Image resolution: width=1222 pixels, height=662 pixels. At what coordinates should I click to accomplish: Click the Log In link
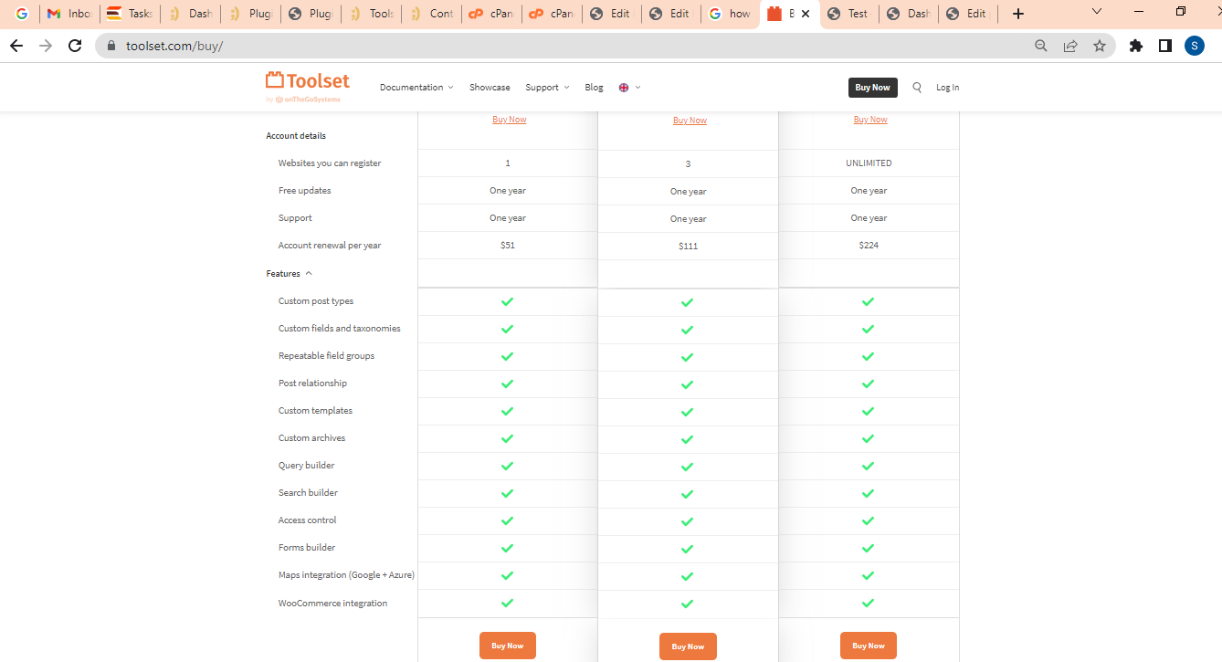coord(947,88)
